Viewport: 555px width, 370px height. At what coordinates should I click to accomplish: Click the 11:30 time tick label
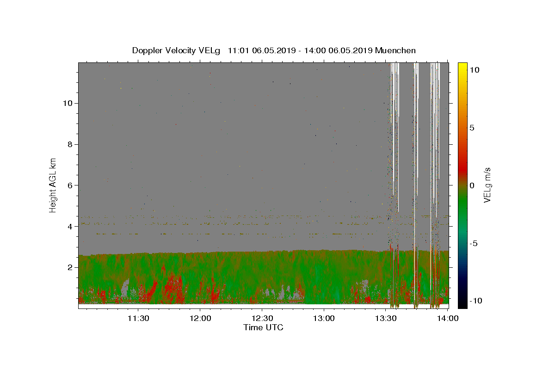coord(138,318)
